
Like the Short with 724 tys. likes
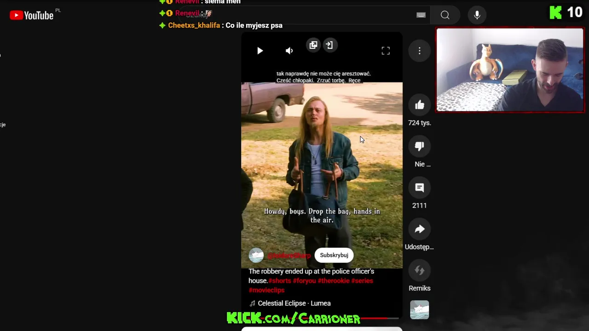click(x=419, y=105)
